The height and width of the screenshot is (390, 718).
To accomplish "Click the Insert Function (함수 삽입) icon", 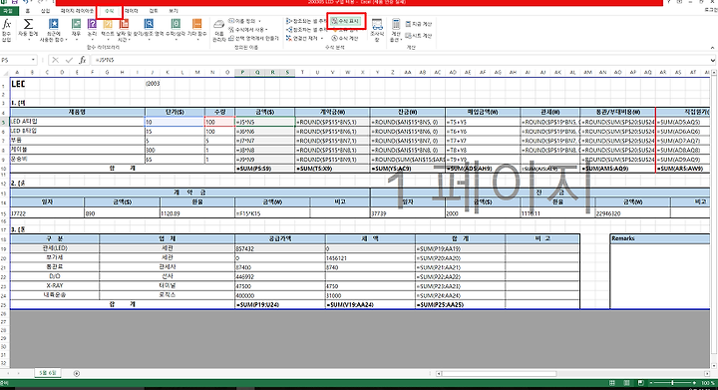I will pyautogui.click(x=6, y=30).
